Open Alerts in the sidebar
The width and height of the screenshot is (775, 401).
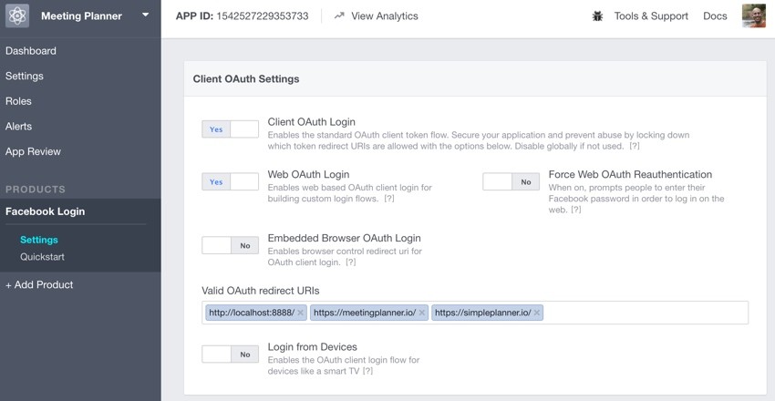point(18,127)
